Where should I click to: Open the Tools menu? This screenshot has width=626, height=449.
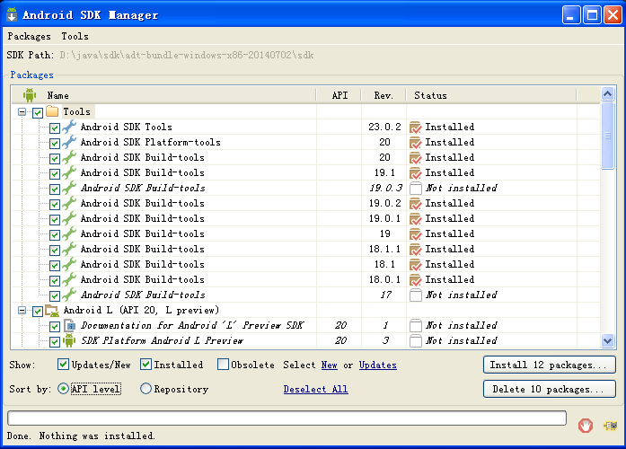click(75, 36)
